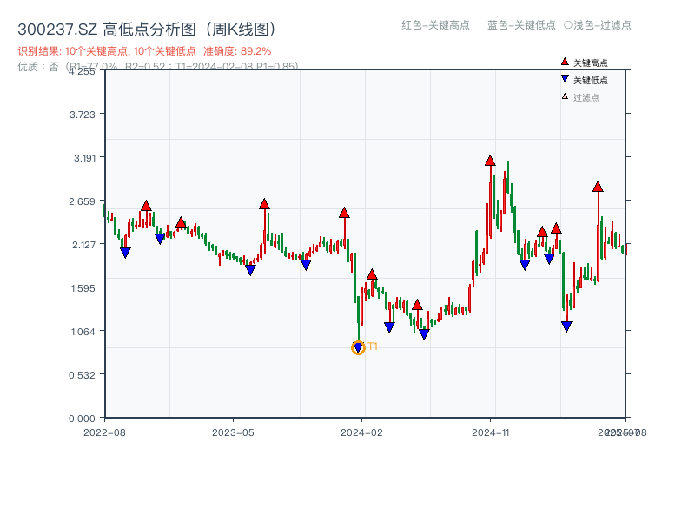Select the orange T1 circle marker
This screenshot has height=521, width=695.
point(358,347)
